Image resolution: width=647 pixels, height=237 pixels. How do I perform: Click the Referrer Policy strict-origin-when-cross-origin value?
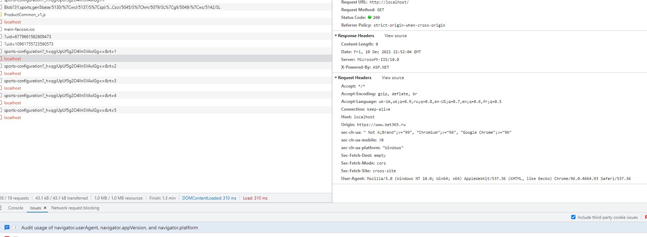[409, 25]
